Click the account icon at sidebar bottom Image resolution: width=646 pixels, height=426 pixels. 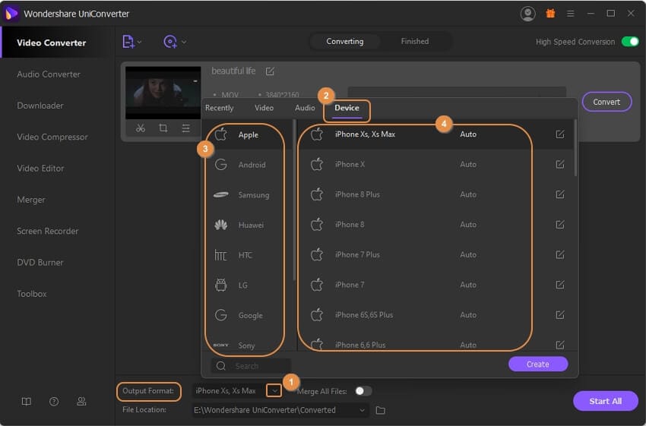click(x=81, y=401)
